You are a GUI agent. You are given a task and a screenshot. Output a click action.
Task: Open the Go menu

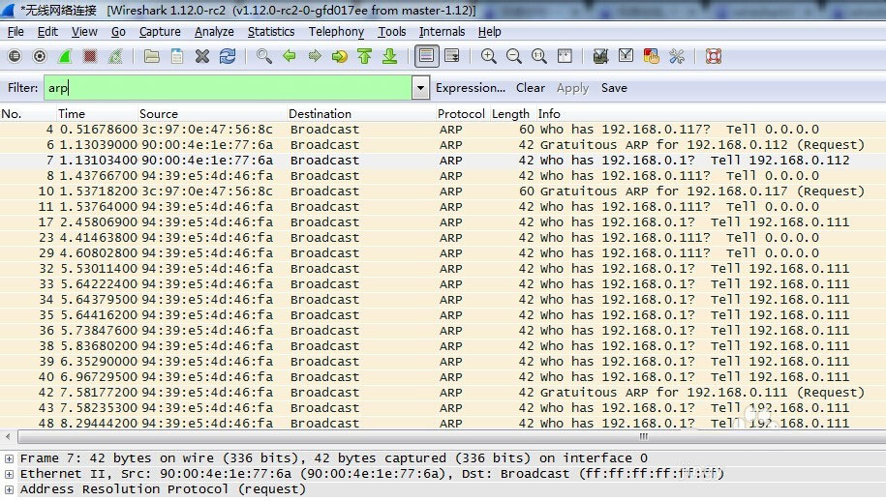point(118,32)
